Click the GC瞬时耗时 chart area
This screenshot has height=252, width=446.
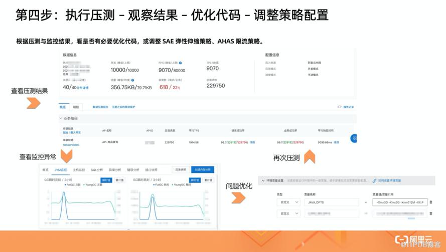coord(171,205)
